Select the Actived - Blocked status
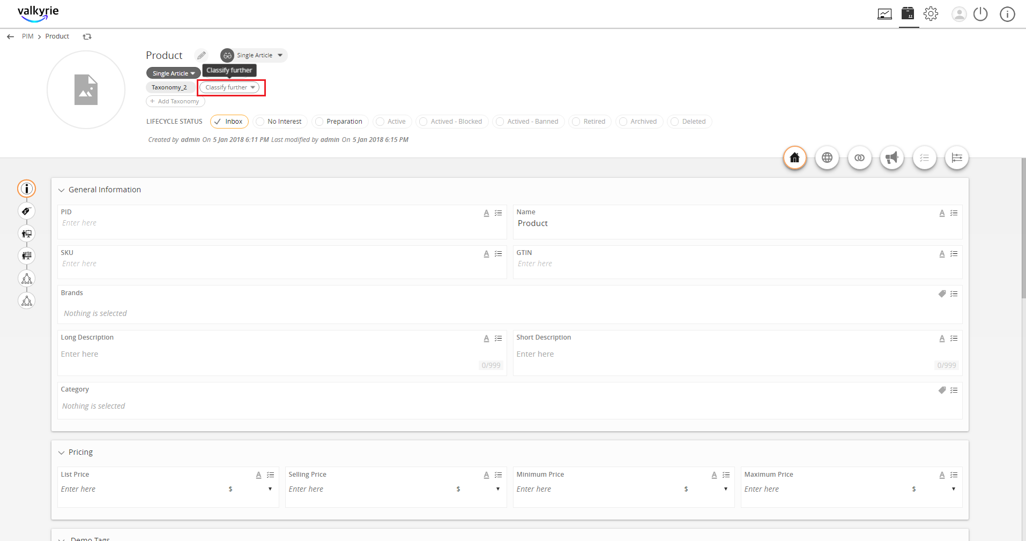Viewport: 1026px width, 541px height. 452,122
